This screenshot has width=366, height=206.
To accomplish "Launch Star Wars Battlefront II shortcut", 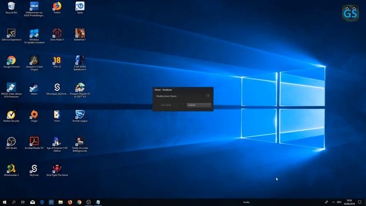I will coord(80,63).
